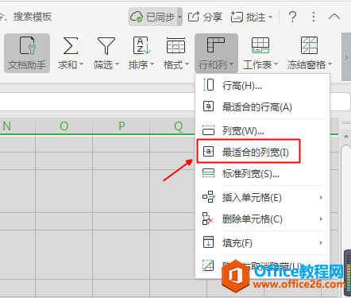Screen dimensions: 351x298
Task: Click the autofit column width icon
Action: pyautogui.click(x=209, y=152)
